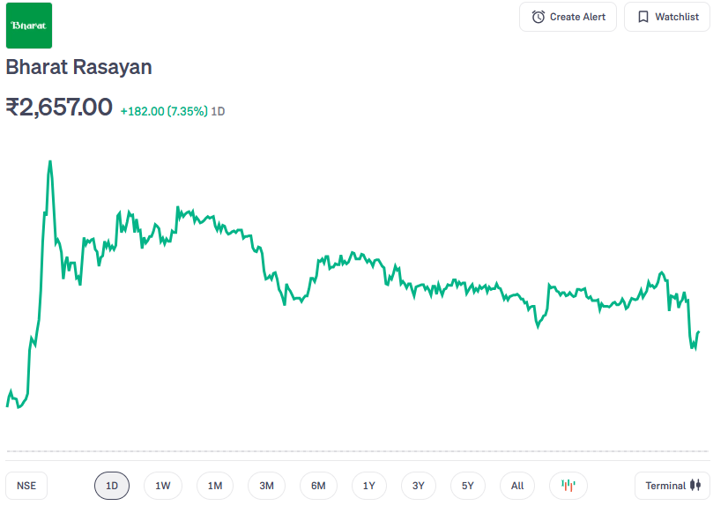Click the +182.00 (7.35%) change label
The image size is (728, 528).
coord(164,112)
